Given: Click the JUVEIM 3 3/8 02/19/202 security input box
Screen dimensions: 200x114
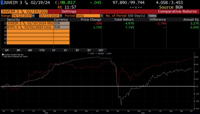Looking at the screenshot, I should pyautogui.click(x=24, y=12).
